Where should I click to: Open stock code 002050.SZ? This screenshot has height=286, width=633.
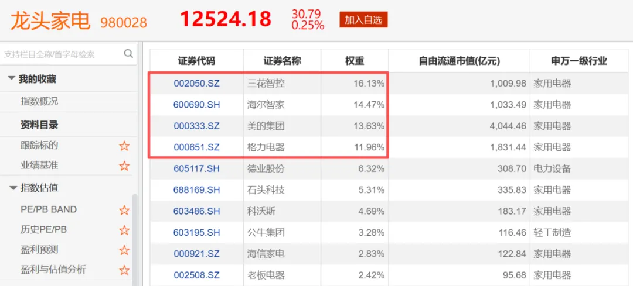click(196, 84)
